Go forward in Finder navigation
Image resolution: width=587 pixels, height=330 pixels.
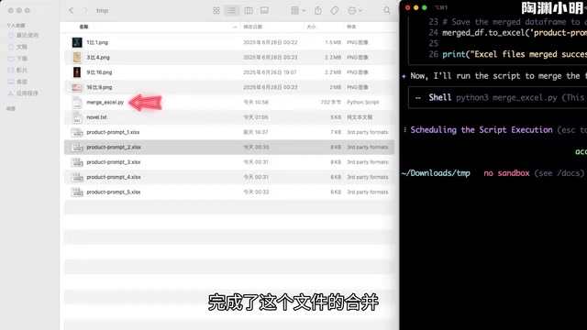click(85, 10)
